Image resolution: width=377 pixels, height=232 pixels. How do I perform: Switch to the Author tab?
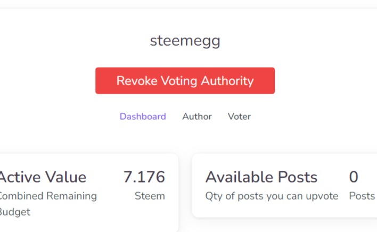[197, 117]
